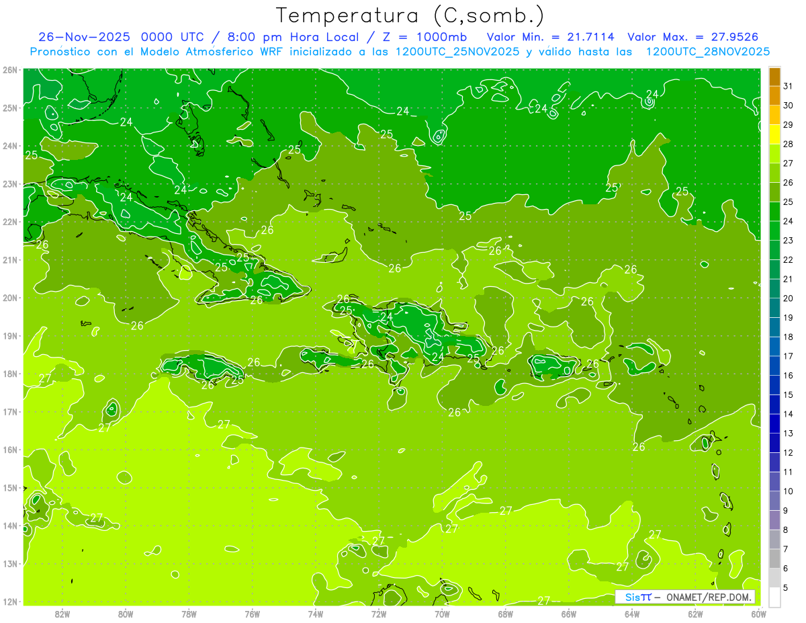Click the 13N latitude axis label
The height and width of the screenshot is (623, 806).
point(10,563)
